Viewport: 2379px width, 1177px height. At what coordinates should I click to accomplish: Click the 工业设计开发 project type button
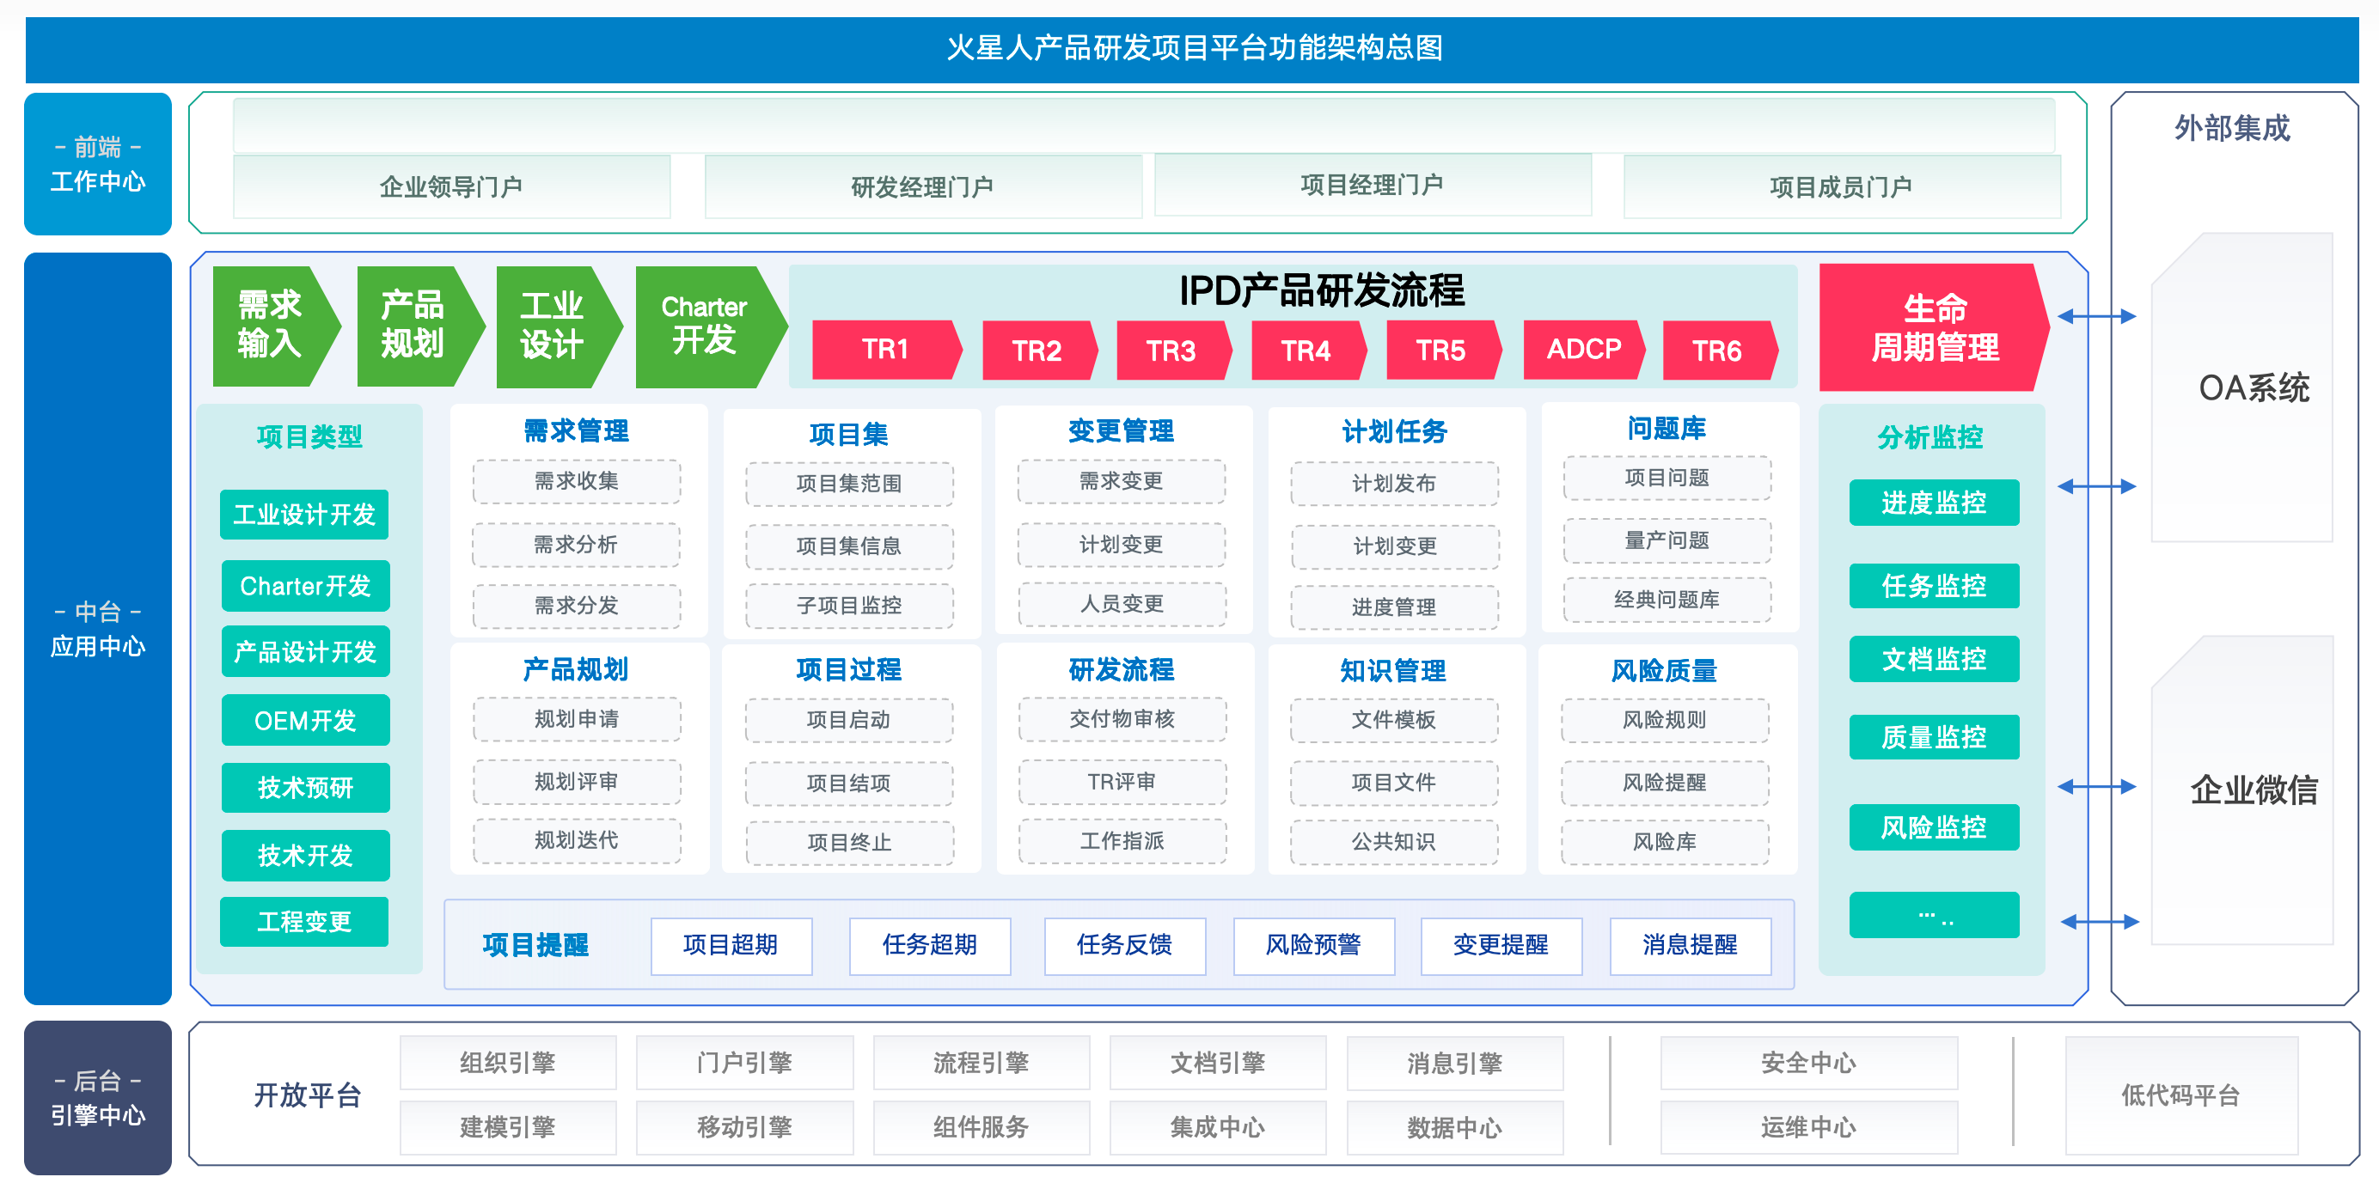304,515
